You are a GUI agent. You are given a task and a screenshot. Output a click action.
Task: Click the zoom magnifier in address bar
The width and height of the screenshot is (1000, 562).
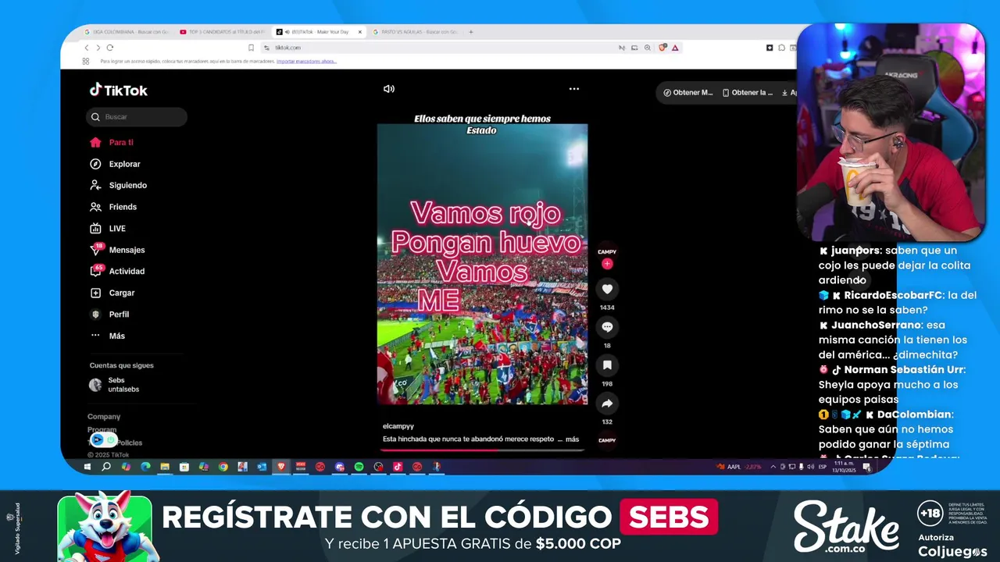pos(648,48)
